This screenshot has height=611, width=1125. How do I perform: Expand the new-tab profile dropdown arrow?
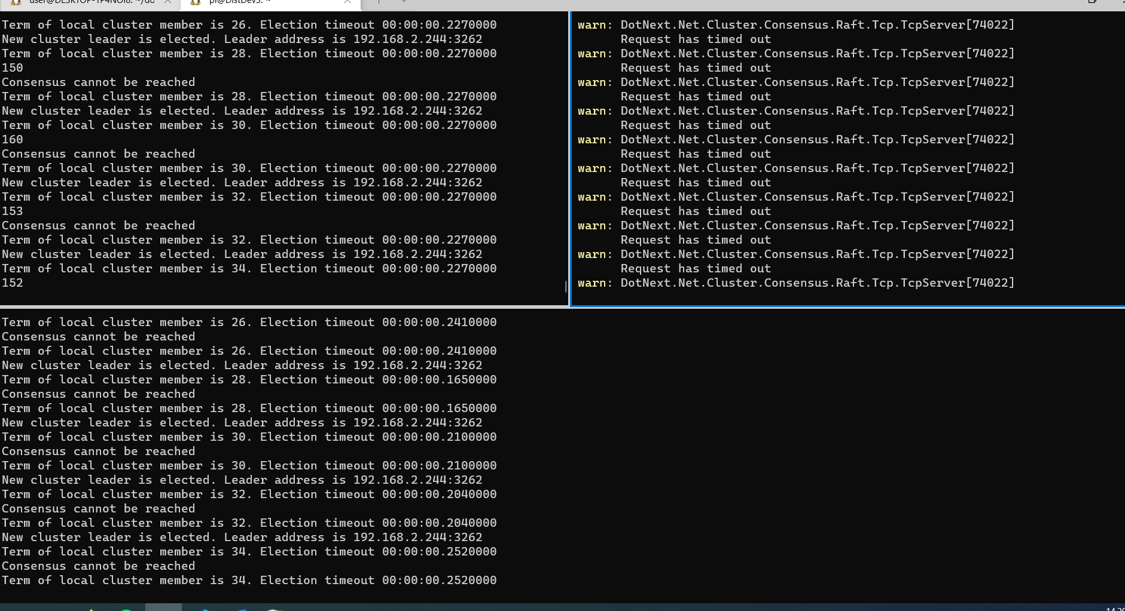[404, 2]
